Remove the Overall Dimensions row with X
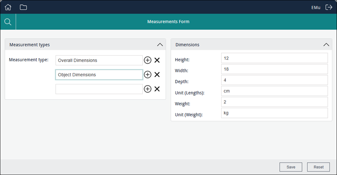This screenshot has width=337, height=175. tap(157, 60)
